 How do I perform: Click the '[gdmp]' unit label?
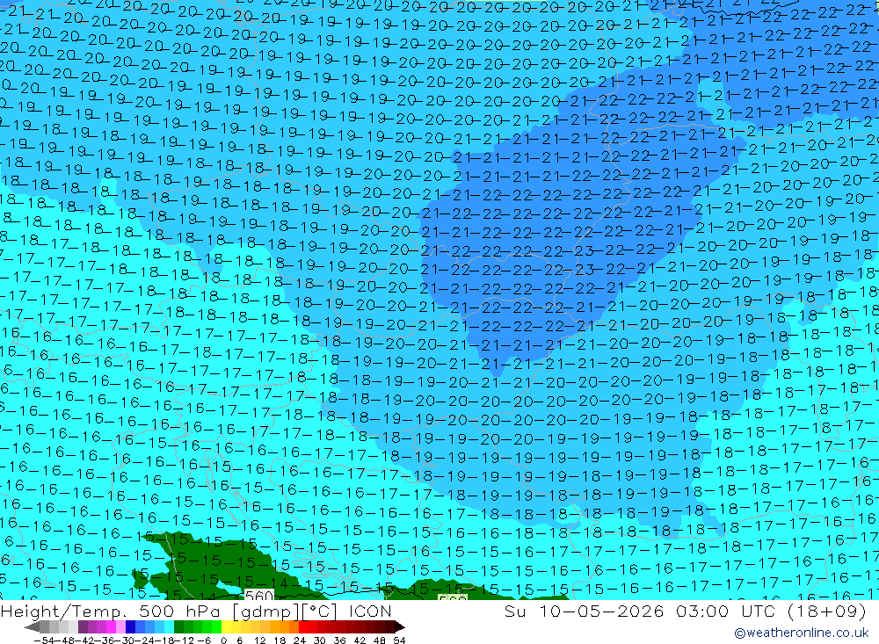tap(266, 611)
